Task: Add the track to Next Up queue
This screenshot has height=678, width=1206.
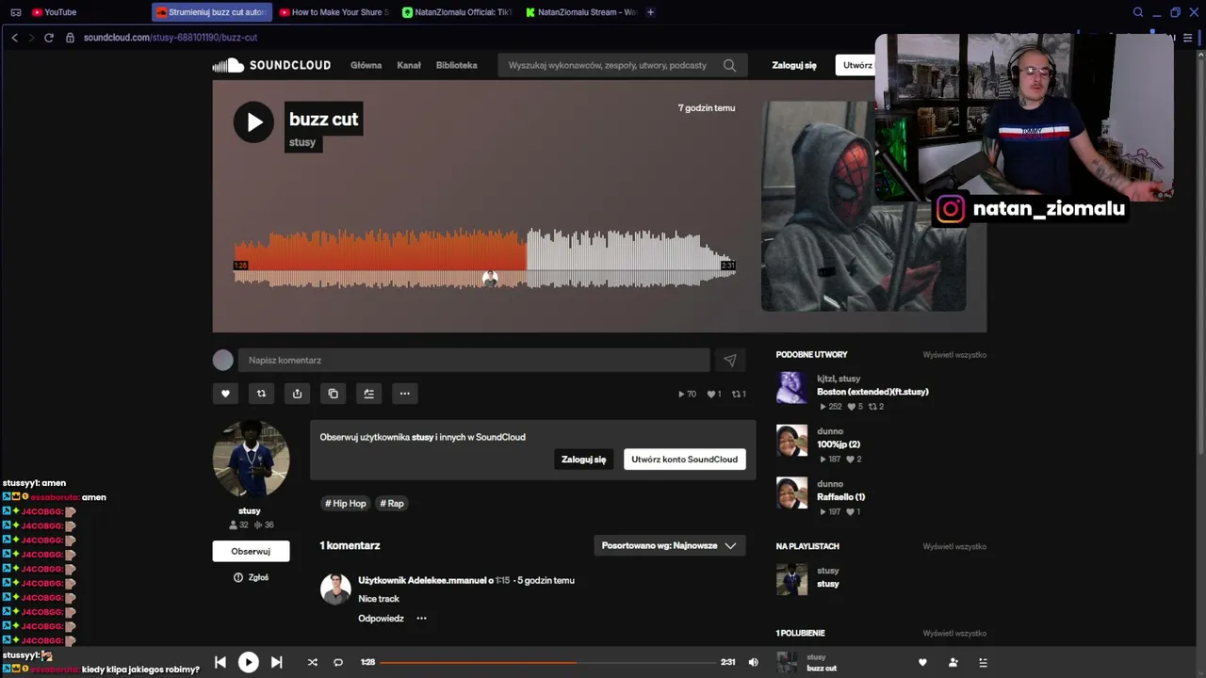Action: 368,394
